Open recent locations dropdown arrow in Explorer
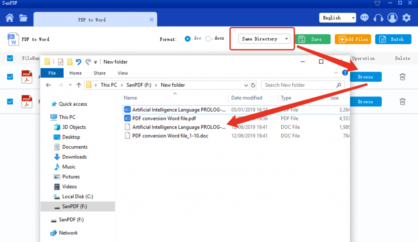The height and width of the screenshot is (242, 418). point(70,85)
